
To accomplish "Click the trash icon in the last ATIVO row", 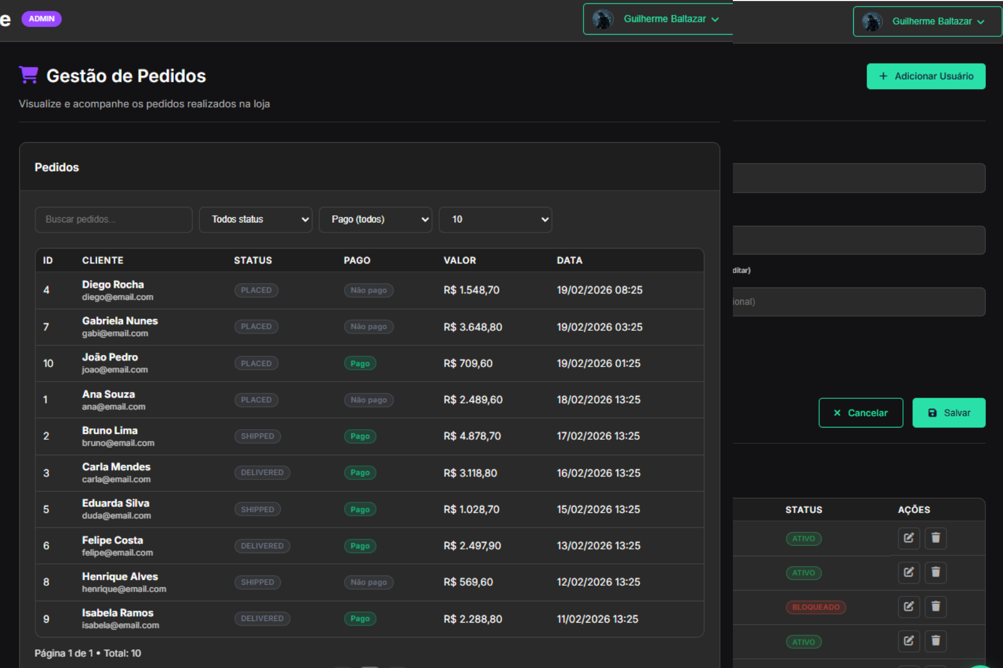I will (x=936, y=641).
